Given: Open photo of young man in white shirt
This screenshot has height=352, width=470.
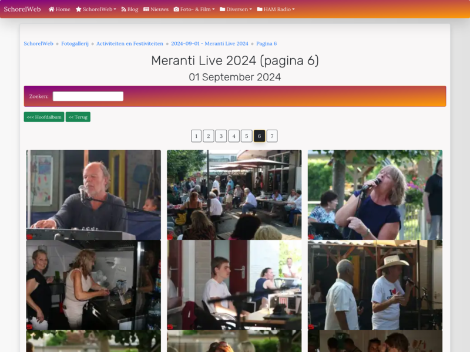Looking at the screenshot, I should (234, 285).
